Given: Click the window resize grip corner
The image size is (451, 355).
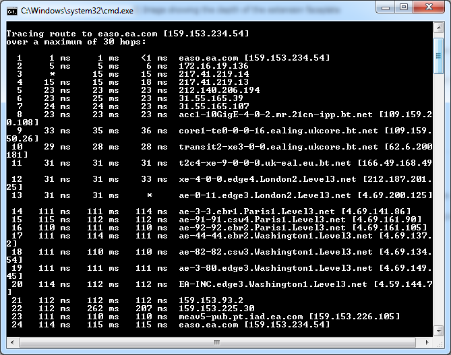Looking at the screenshot, I should pos(439,343).
